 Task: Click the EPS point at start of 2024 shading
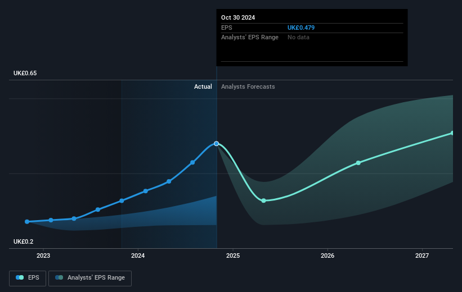[x=122, y=201]
